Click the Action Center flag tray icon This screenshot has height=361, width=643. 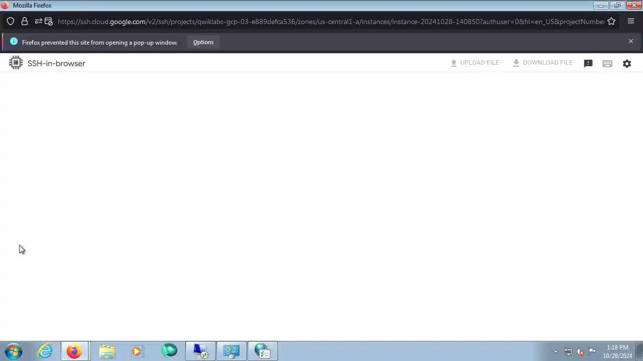coord(592,351)
